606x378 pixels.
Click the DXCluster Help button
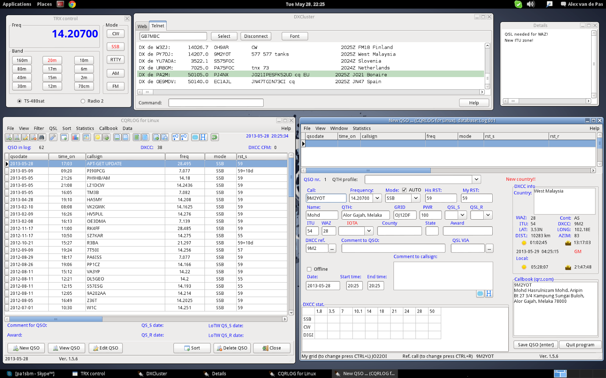click(x=474, y=103)
